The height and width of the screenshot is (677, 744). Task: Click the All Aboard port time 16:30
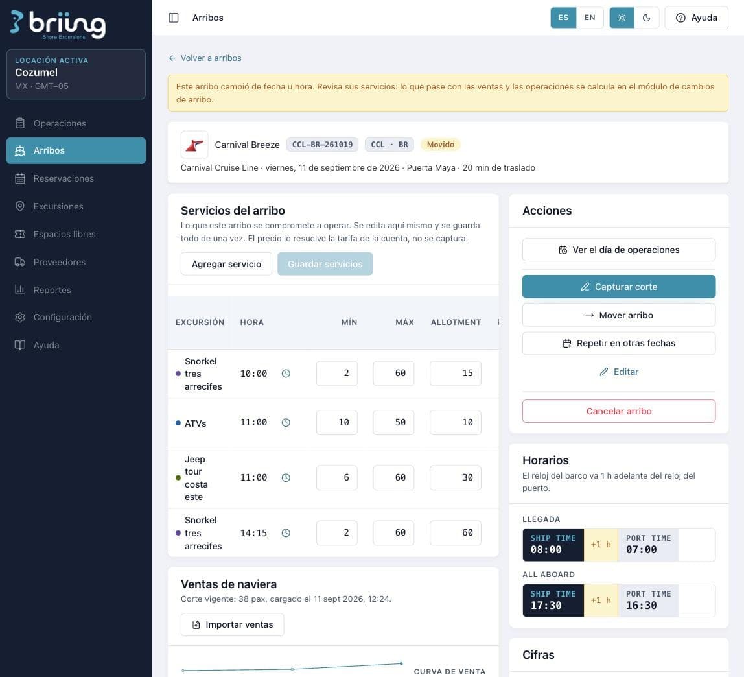pyautogui.click(x=648, y=600)
